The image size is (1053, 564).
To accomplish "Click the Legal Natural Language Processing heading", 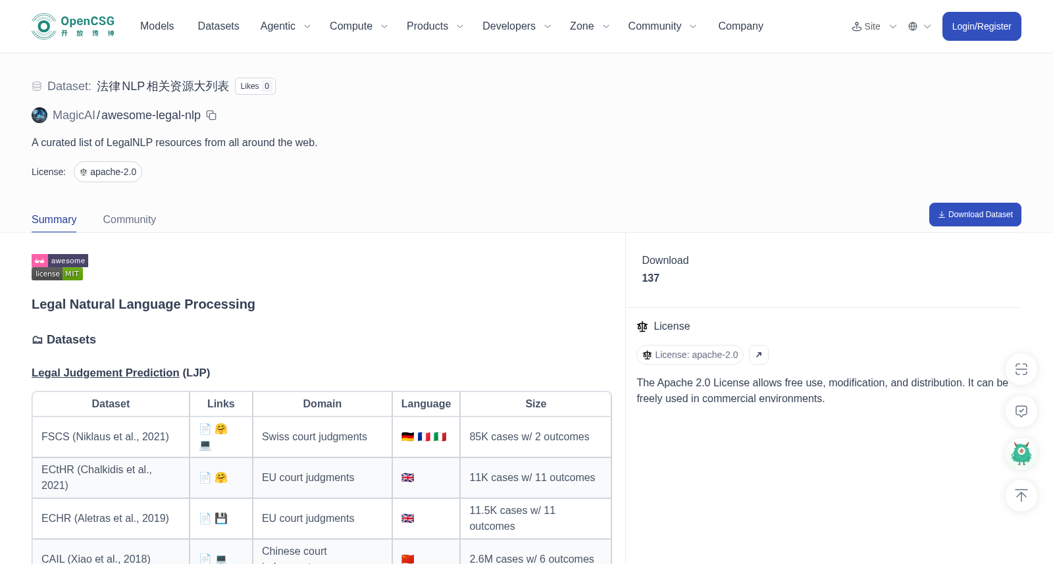I will point(143,304).
